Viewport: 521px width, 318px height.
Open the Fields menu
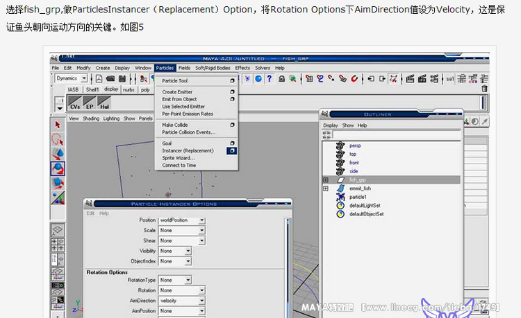pos(184,68)
